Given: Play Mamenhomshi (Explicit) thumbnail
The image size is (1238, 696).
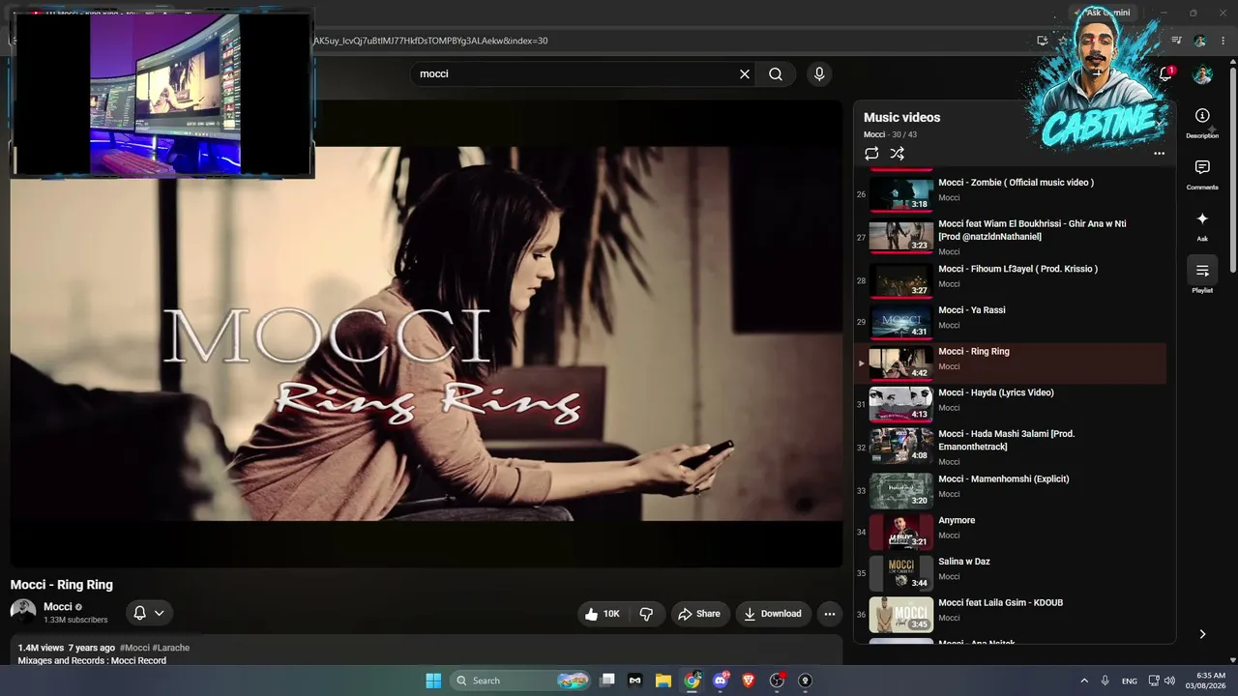Looking at the screenshot, I should pyautogui.click(x=900, y=490).
